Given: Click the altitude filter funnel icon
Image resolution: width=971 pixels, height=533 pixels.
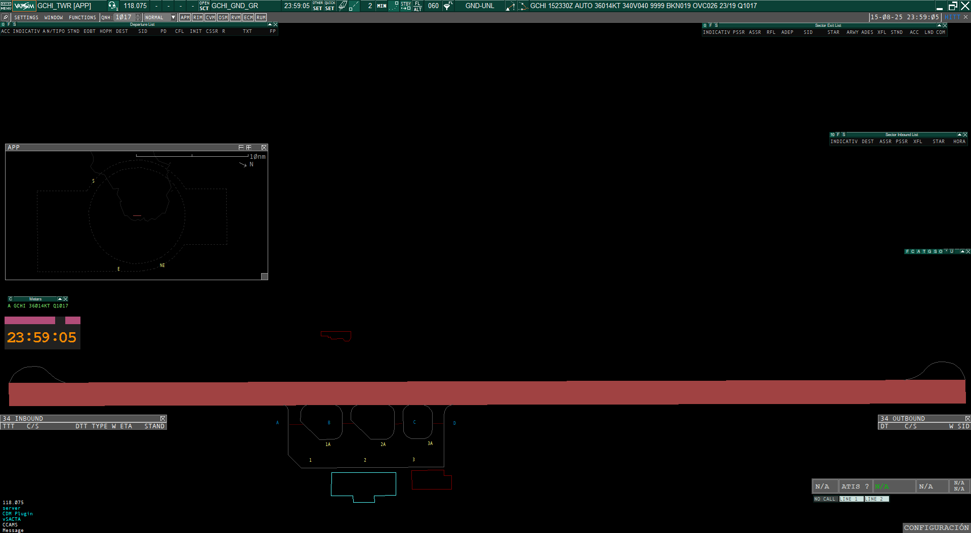Looking at the screenshot, I should [x=448, y=6].
